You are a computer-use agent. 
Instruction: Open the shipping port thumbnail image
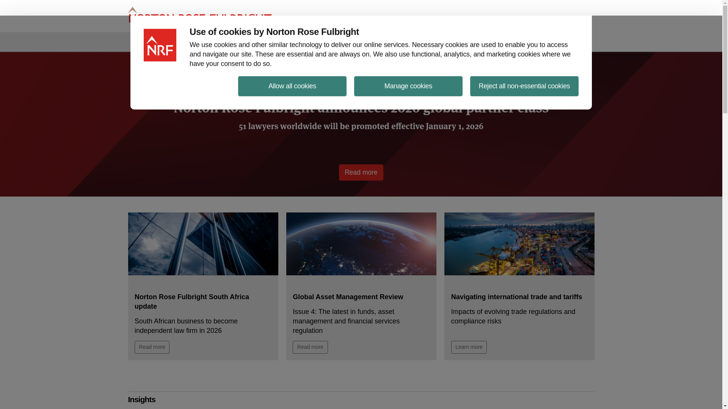click(519, 244)
